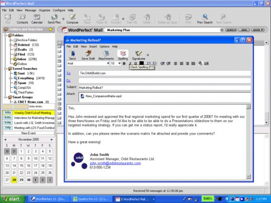Select November 15 in the calendar
271x203 pixels.
pyautogui.click(x=21, y=166)
